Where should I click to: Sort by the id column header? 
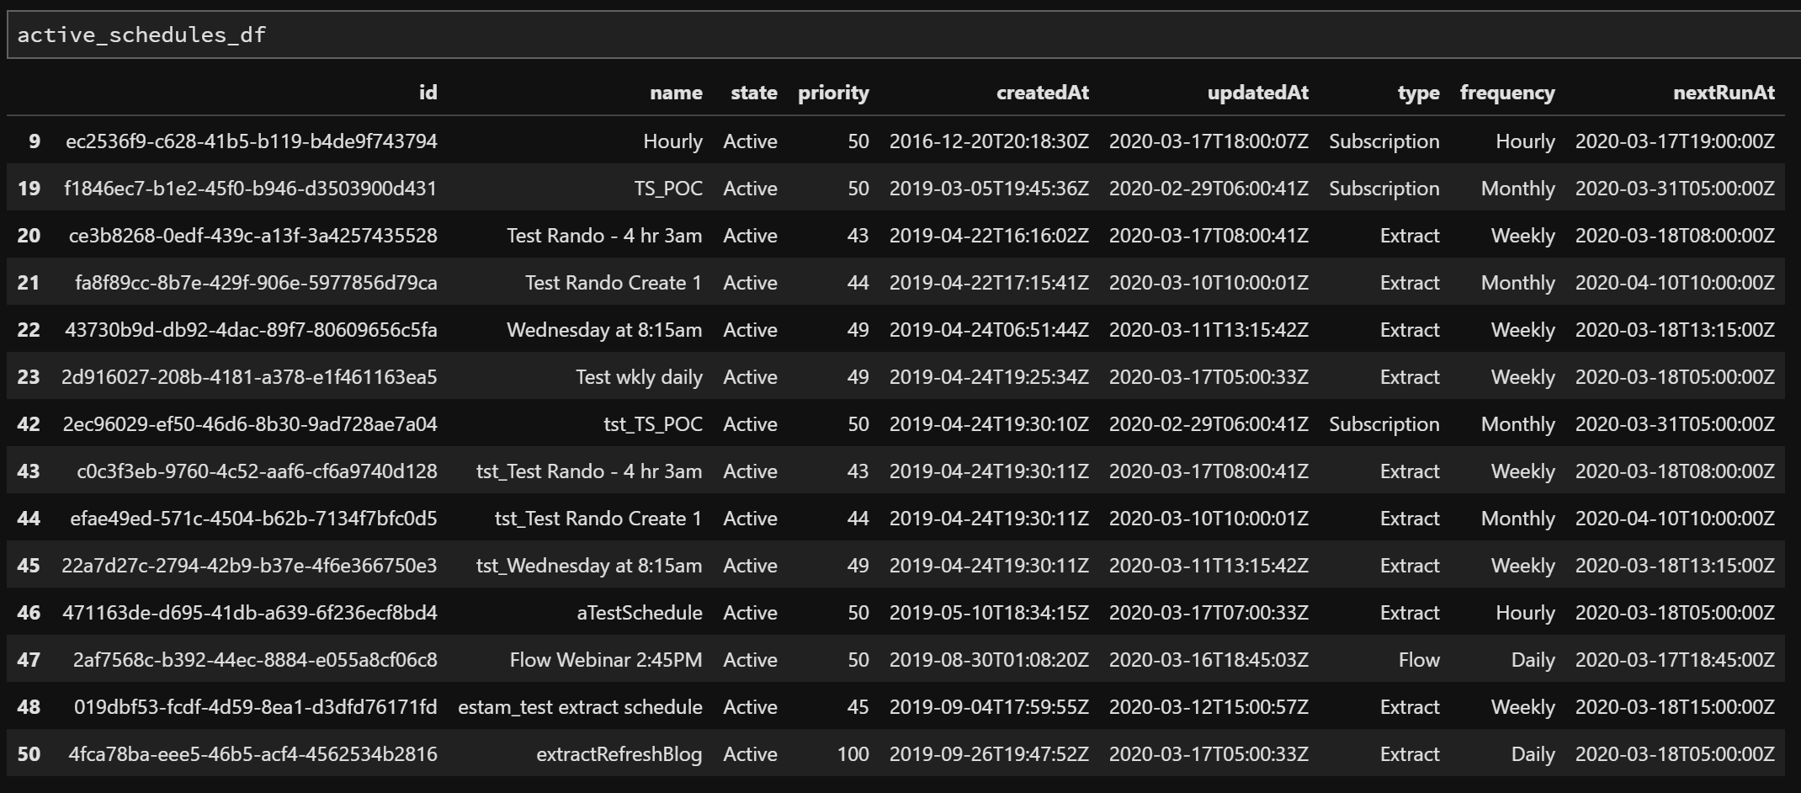tap(428, 93)
